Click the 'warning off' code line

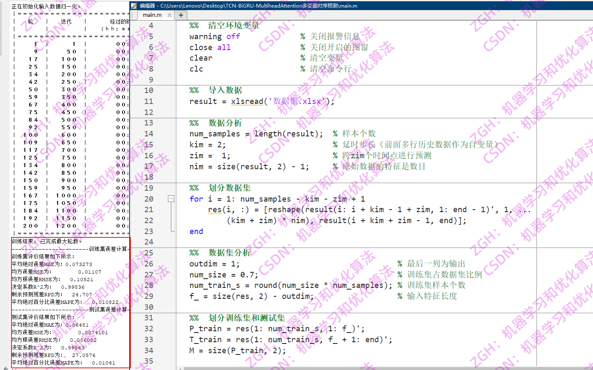tap(215, 37)
